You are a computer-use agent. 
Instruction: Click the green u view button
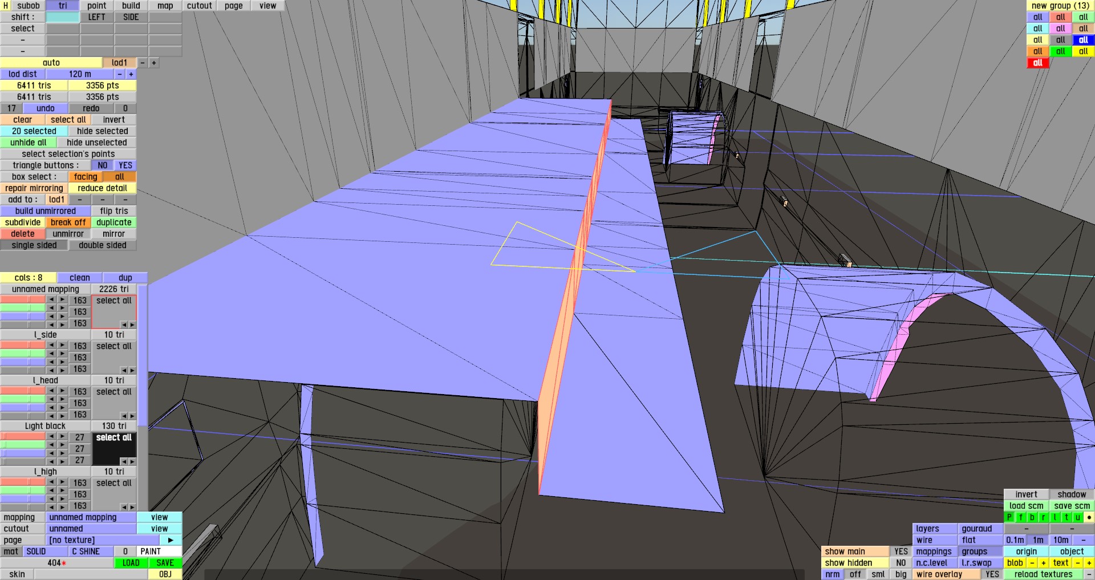click(1078, 517)
